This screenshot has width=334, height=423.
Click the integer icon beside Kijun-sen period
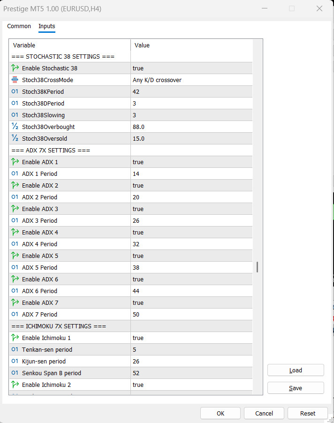15,361
